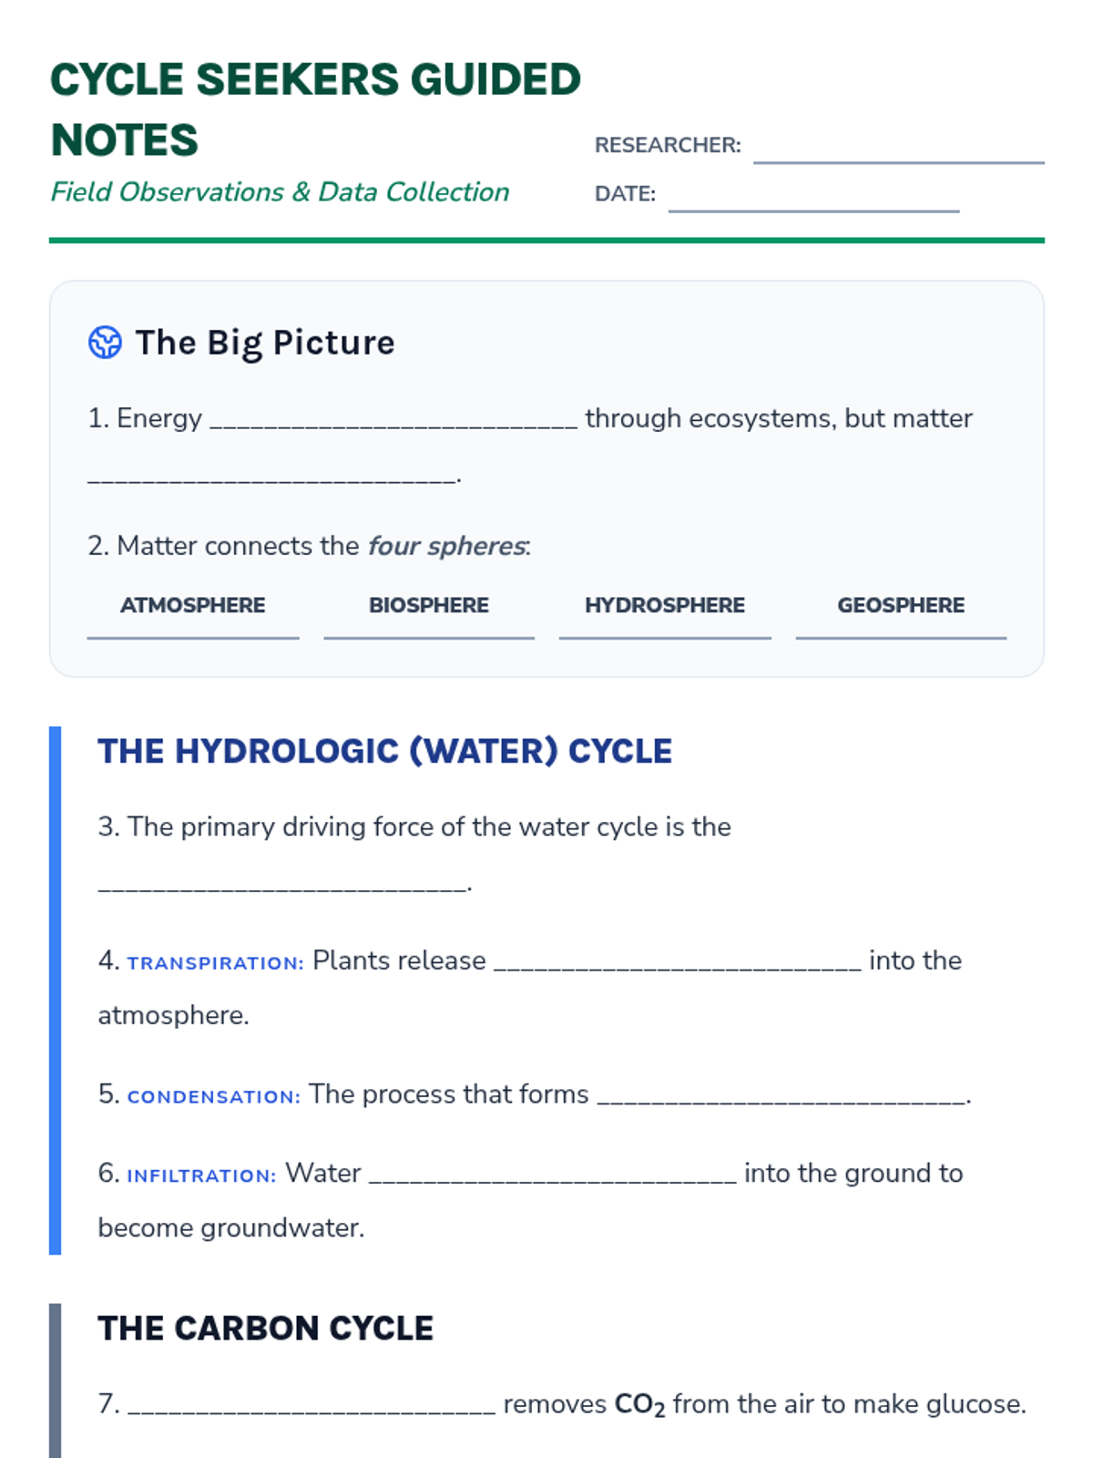Click The Carbon Cycle heading
The image size is (1093, 1458).
tap(265, 1329)
